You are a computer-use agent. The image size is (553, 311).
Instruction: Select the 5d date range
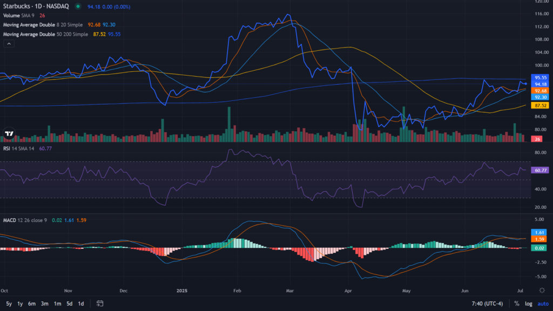pyautogui.click(x=70, y=303)
